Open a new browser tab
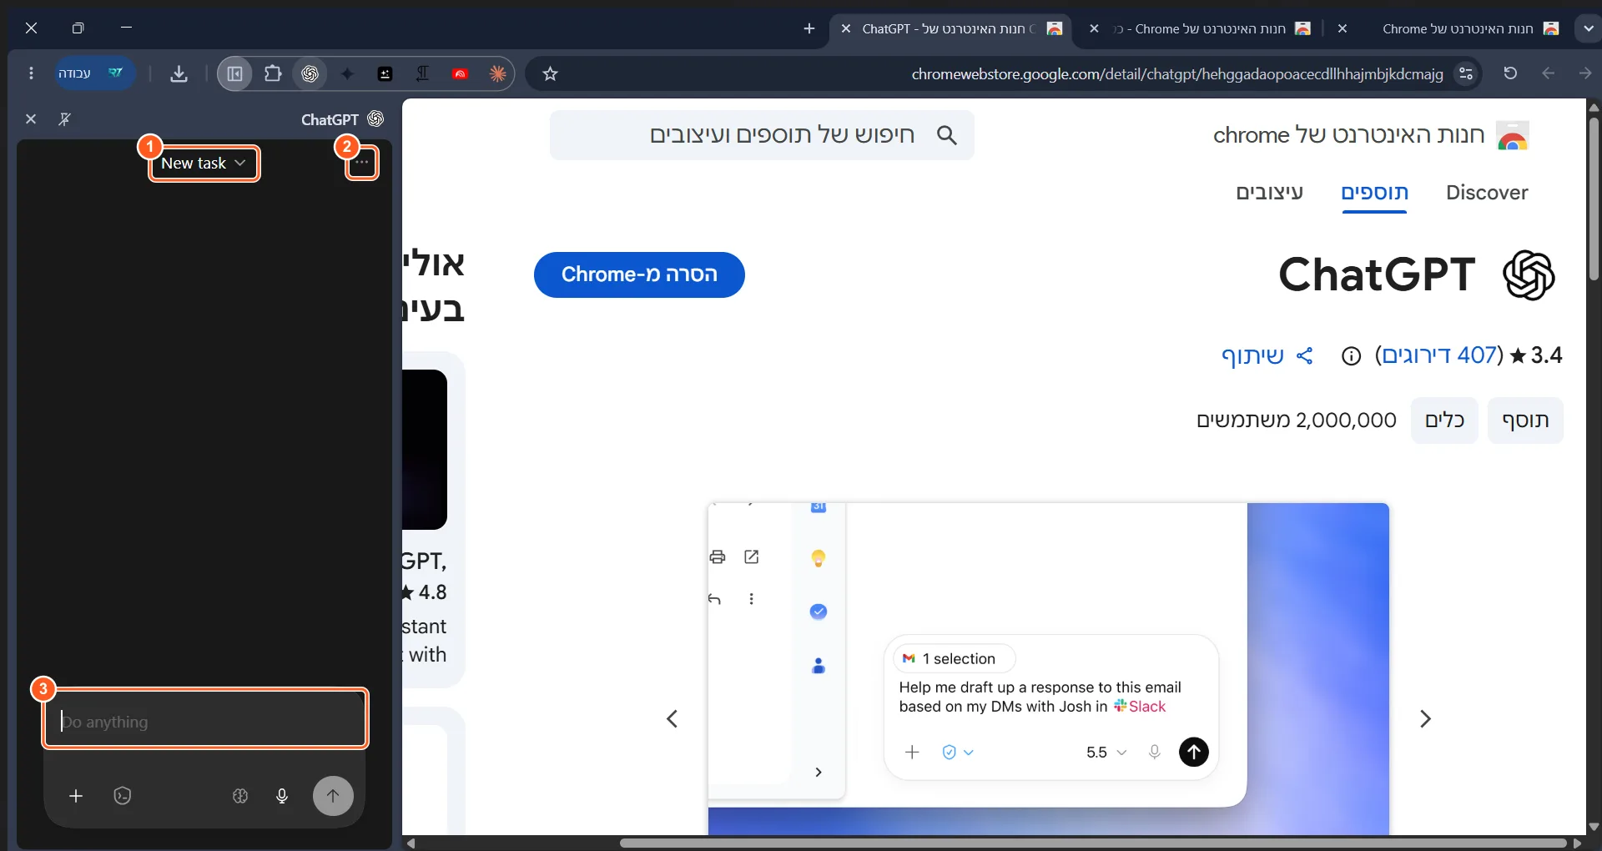 point(809,29)
